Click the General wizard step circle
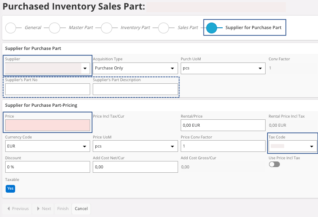 [11, 28]
